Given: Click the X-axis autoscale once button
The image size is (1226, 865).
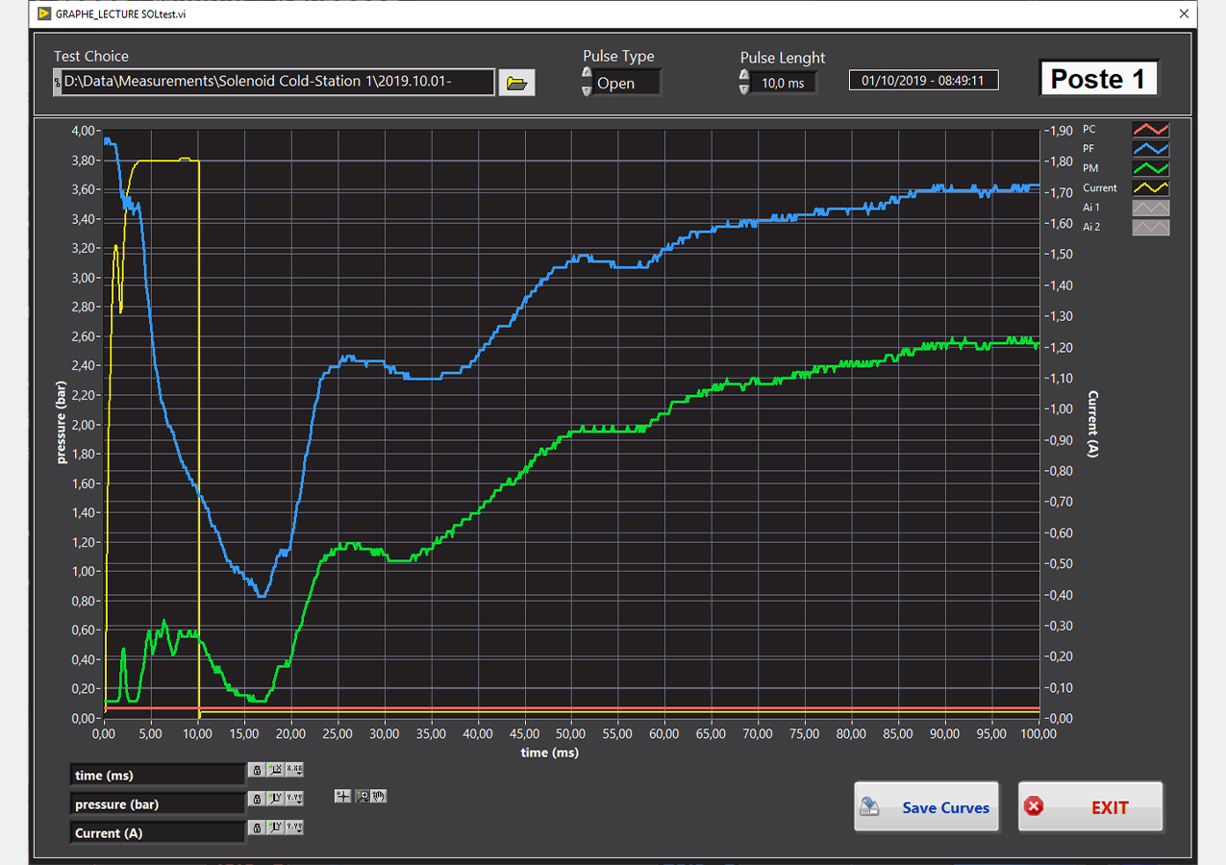Looking at the screenshot, I should pyautogui.click(x=275, y=769).
